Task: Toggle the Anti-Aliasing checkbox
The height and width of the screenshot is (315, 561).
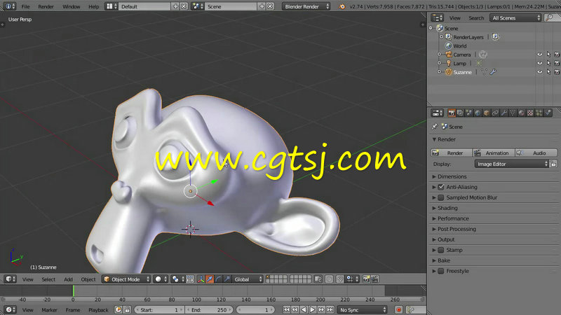Action: point(441,187)
